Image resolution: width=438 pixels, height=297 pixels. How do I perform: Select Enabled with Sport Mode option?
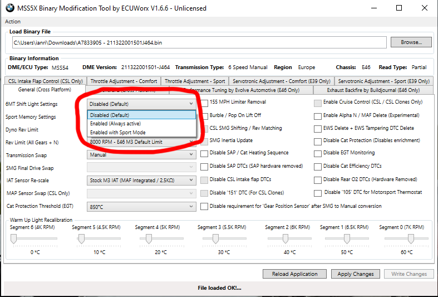click(118, 133)
